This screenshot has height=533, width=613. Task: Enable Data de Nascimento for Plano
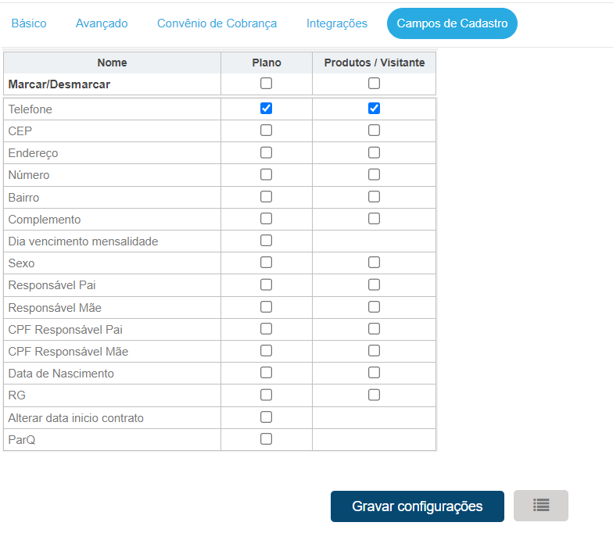pyautogui.click(x=267, y=373)
